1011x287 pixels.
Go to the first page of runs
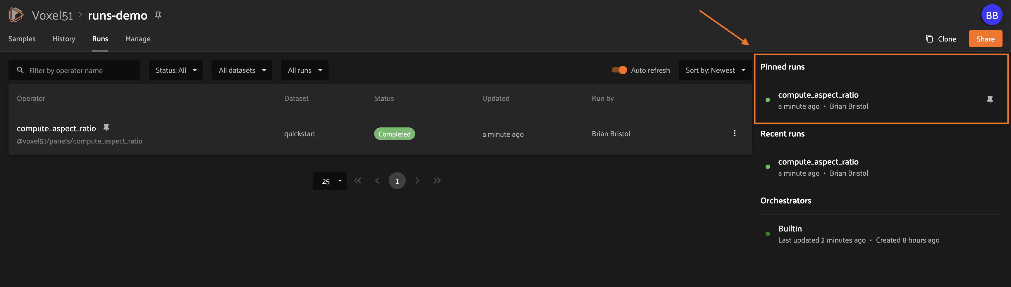(357, 181)
